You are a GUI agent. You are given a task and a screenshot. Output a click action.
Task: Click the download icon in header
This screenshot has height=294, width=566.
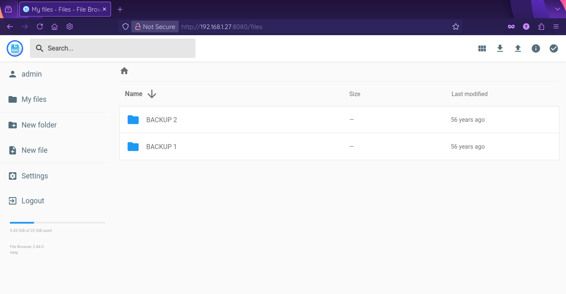pos(500,48)
